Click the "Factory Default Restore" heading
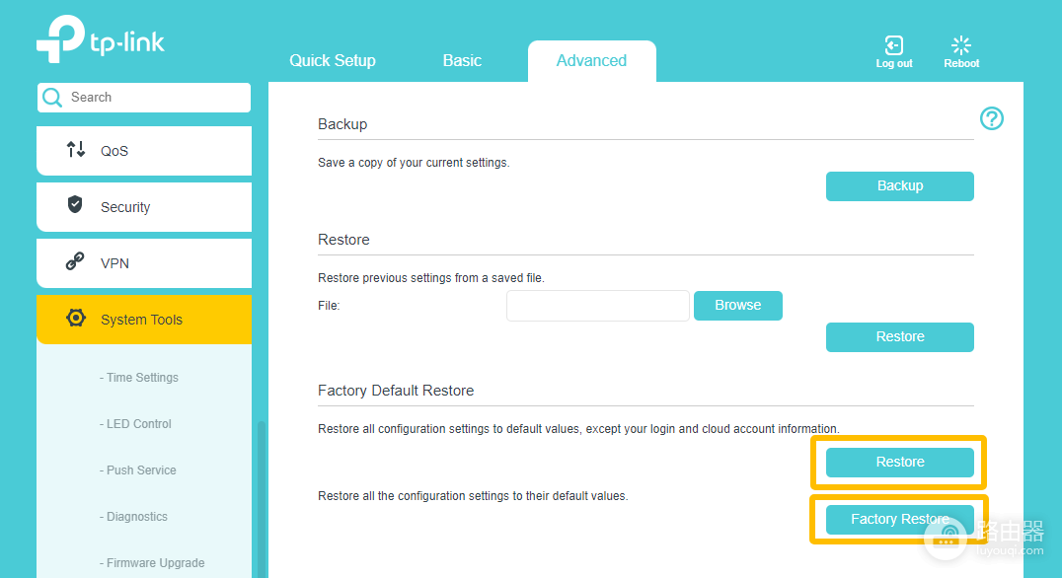The image size is (1062, 578). coord(396,391)
